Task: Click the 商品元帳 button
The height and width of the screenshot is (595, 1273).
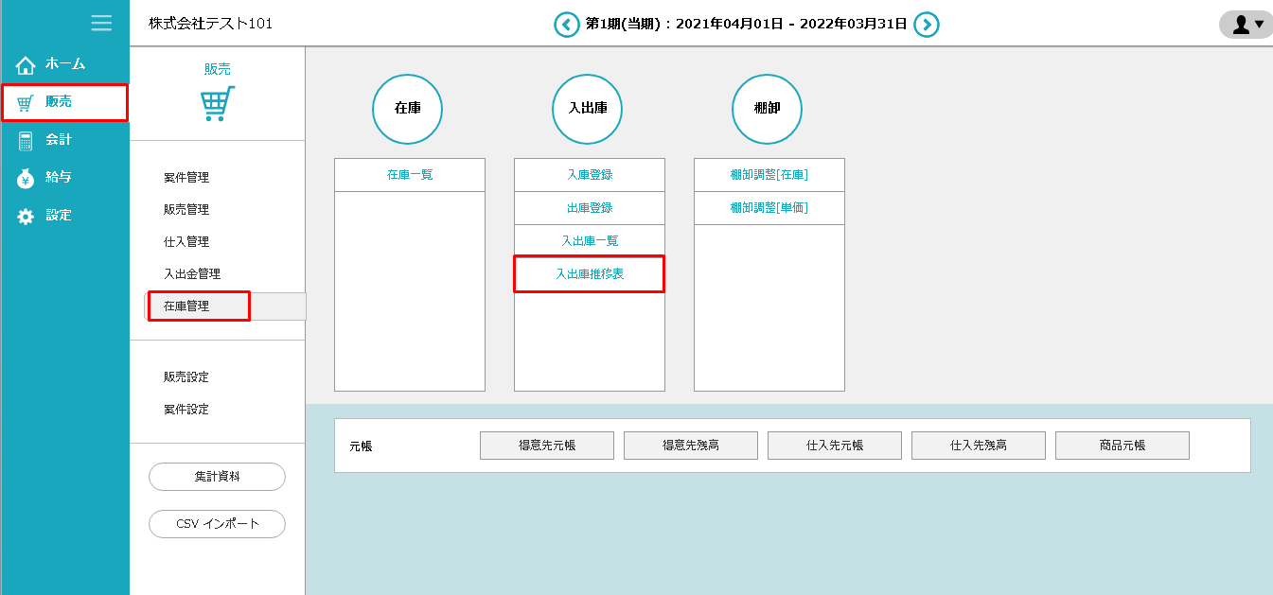Action: (1122, 446)
